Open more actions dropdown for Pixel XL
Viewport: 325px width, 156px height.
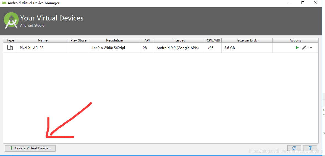[311, 48]
